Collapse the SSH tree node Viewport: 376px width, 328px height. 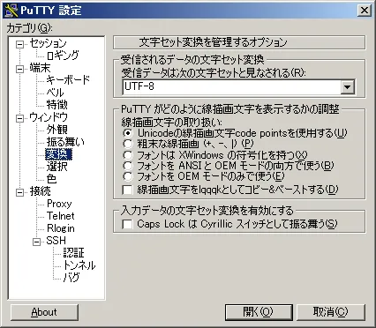pos(37,242)
